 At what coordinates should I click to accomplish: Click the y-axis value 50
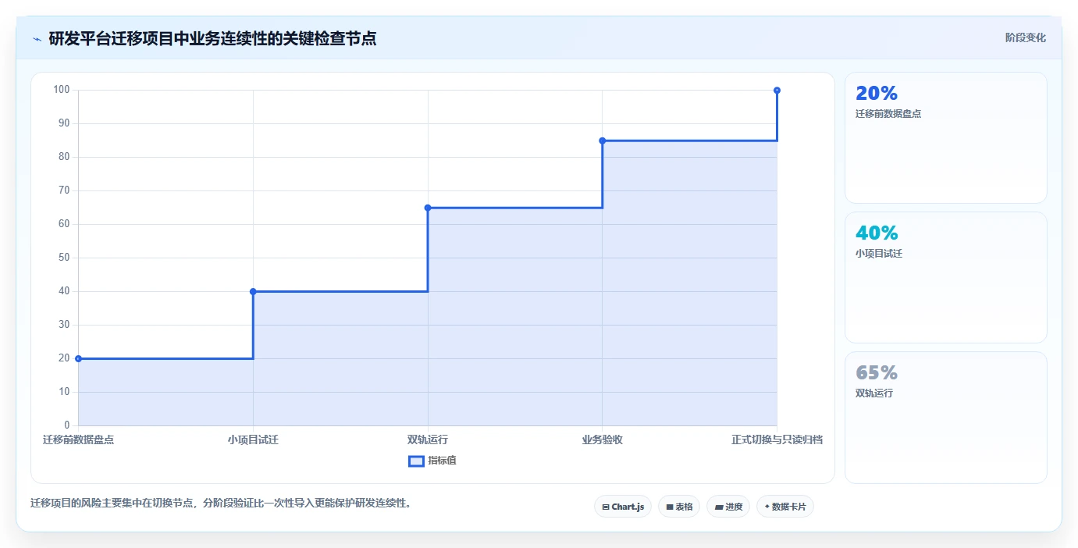pyautogui.click(x=64, y=258)
